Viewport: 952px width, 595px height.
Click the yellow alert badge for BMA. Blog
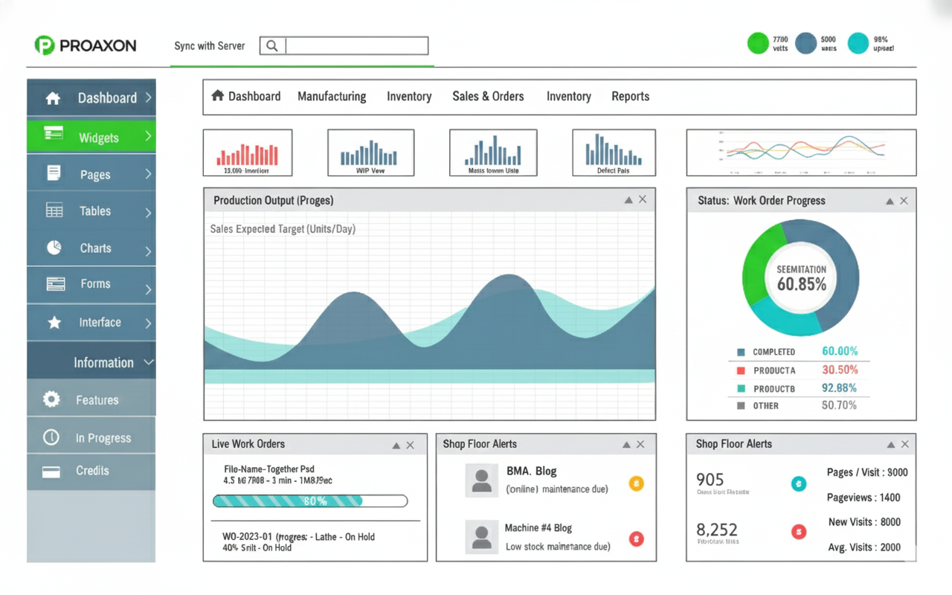tap(636, 483)
